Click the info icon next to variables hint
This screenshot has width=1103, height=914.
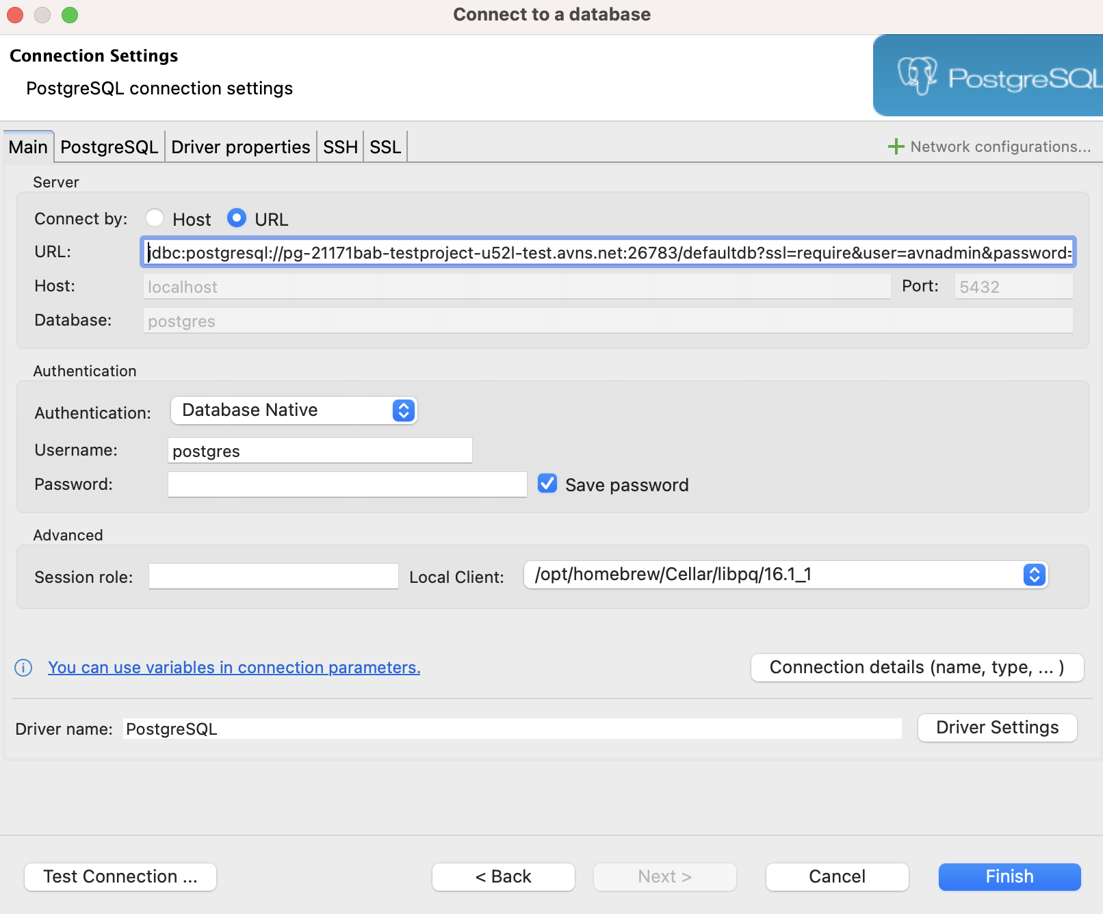click(23, 668)
